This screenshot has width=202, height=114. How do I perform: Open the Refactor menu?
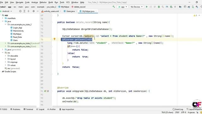43,2
